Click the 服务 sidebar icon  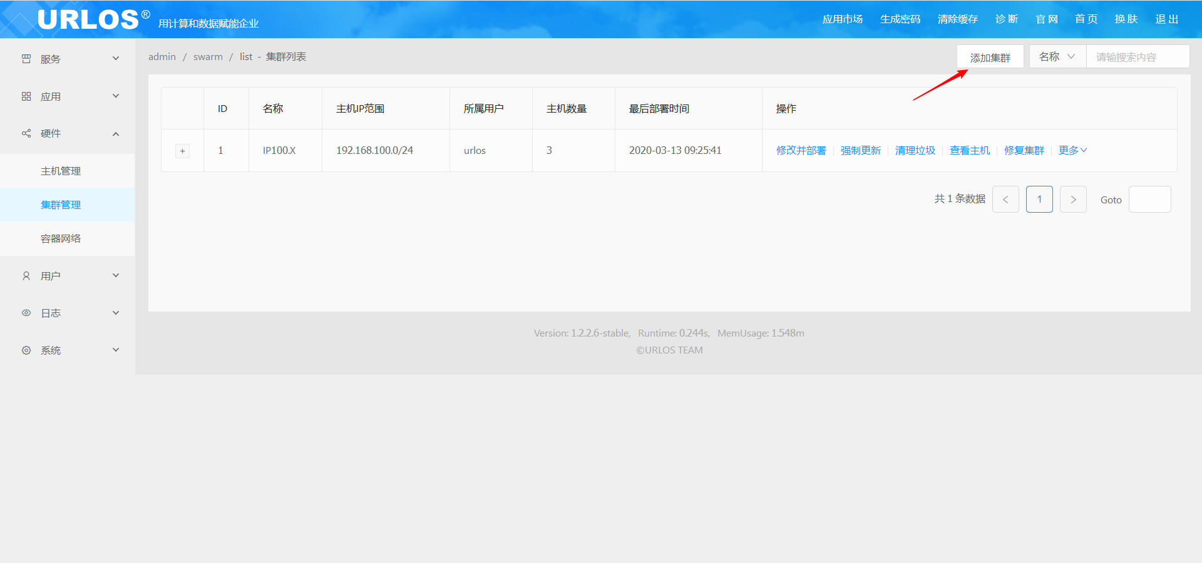point(26,59)
